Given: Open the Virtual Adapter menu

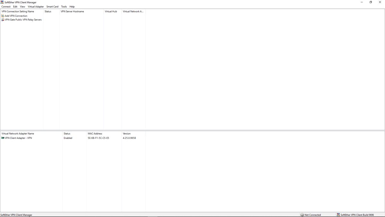Looking at the screenshot, I should [x=36, y=6].
